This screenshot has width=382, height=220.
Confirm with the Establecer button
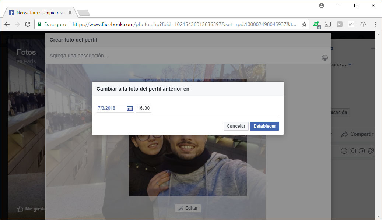click(264, 126)
